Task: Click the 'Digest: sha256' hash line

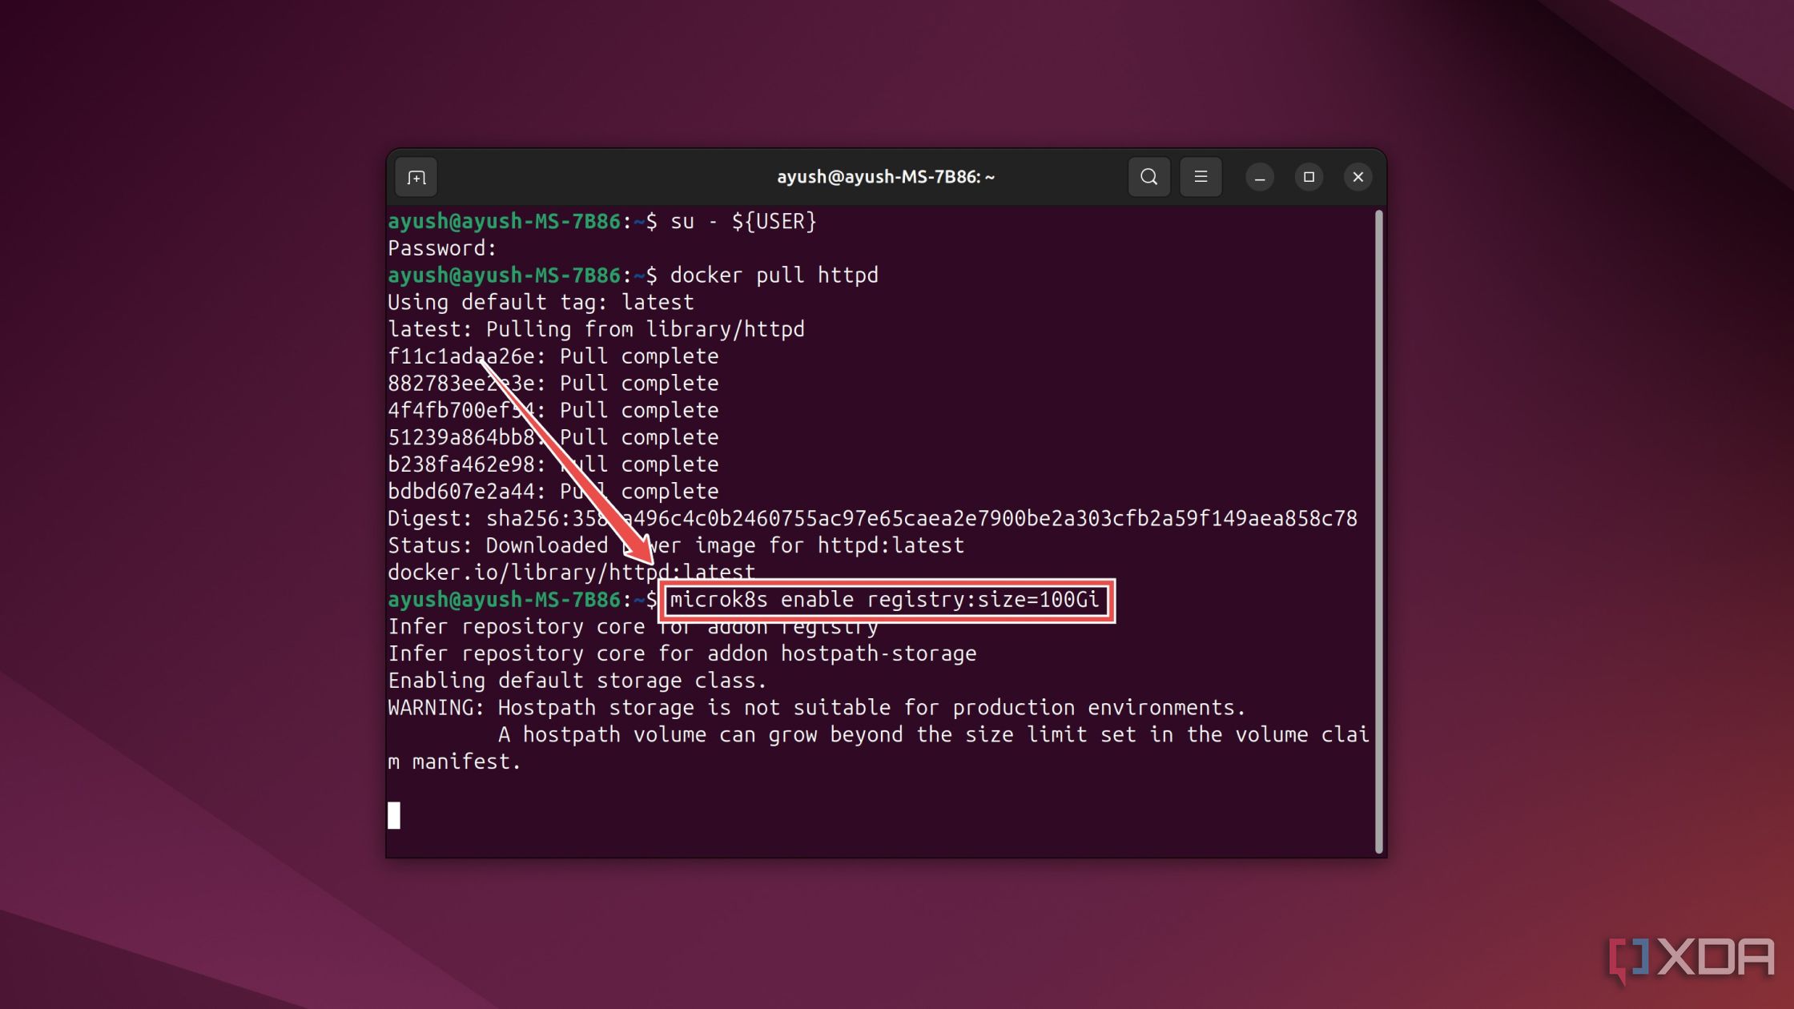Action: point(872,519)
